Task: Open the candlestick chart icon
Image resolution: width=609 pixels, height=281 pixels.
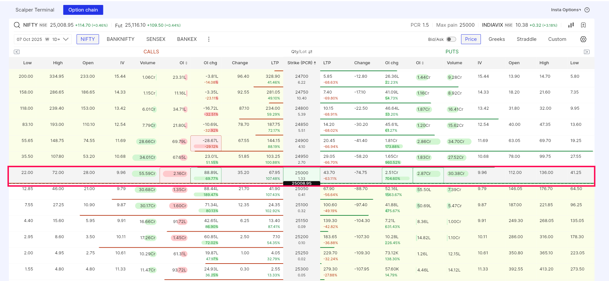Action: [571, 25]
